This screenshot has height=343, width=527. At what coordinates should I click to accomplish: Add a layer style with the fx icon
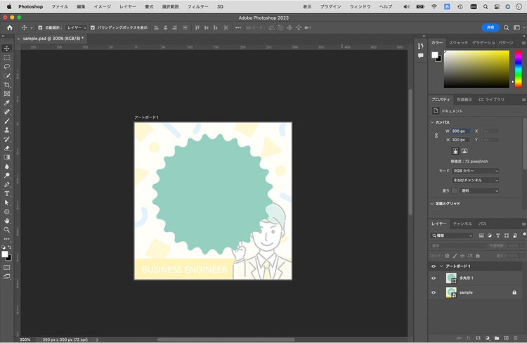469,338
